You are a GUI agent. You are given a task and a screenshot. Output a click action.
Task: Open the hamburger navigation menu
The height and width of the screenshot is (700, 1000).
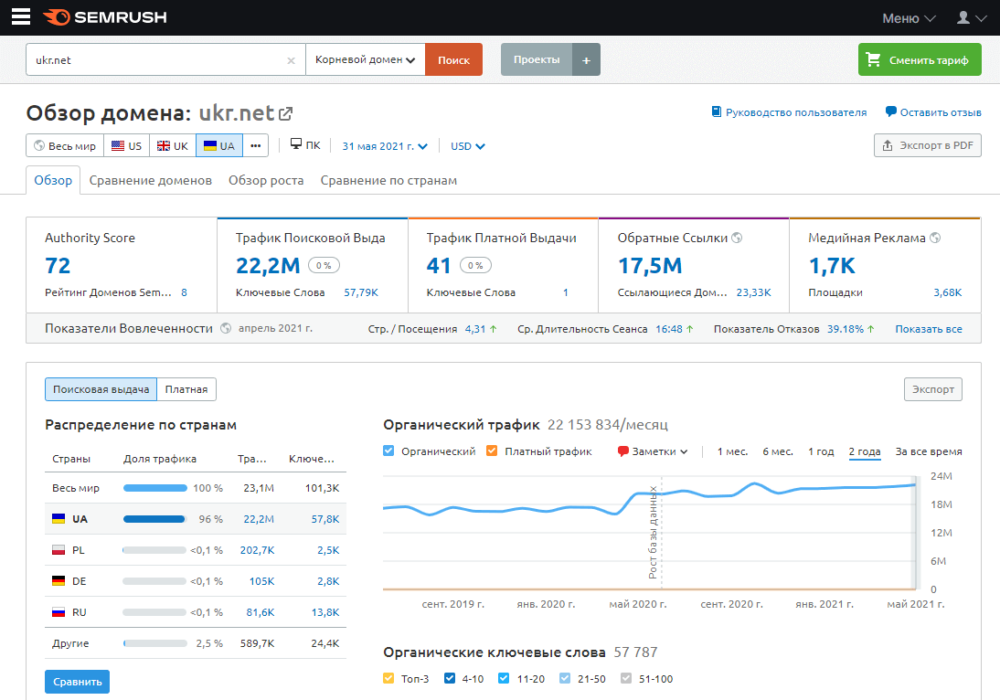pos(21,16)
